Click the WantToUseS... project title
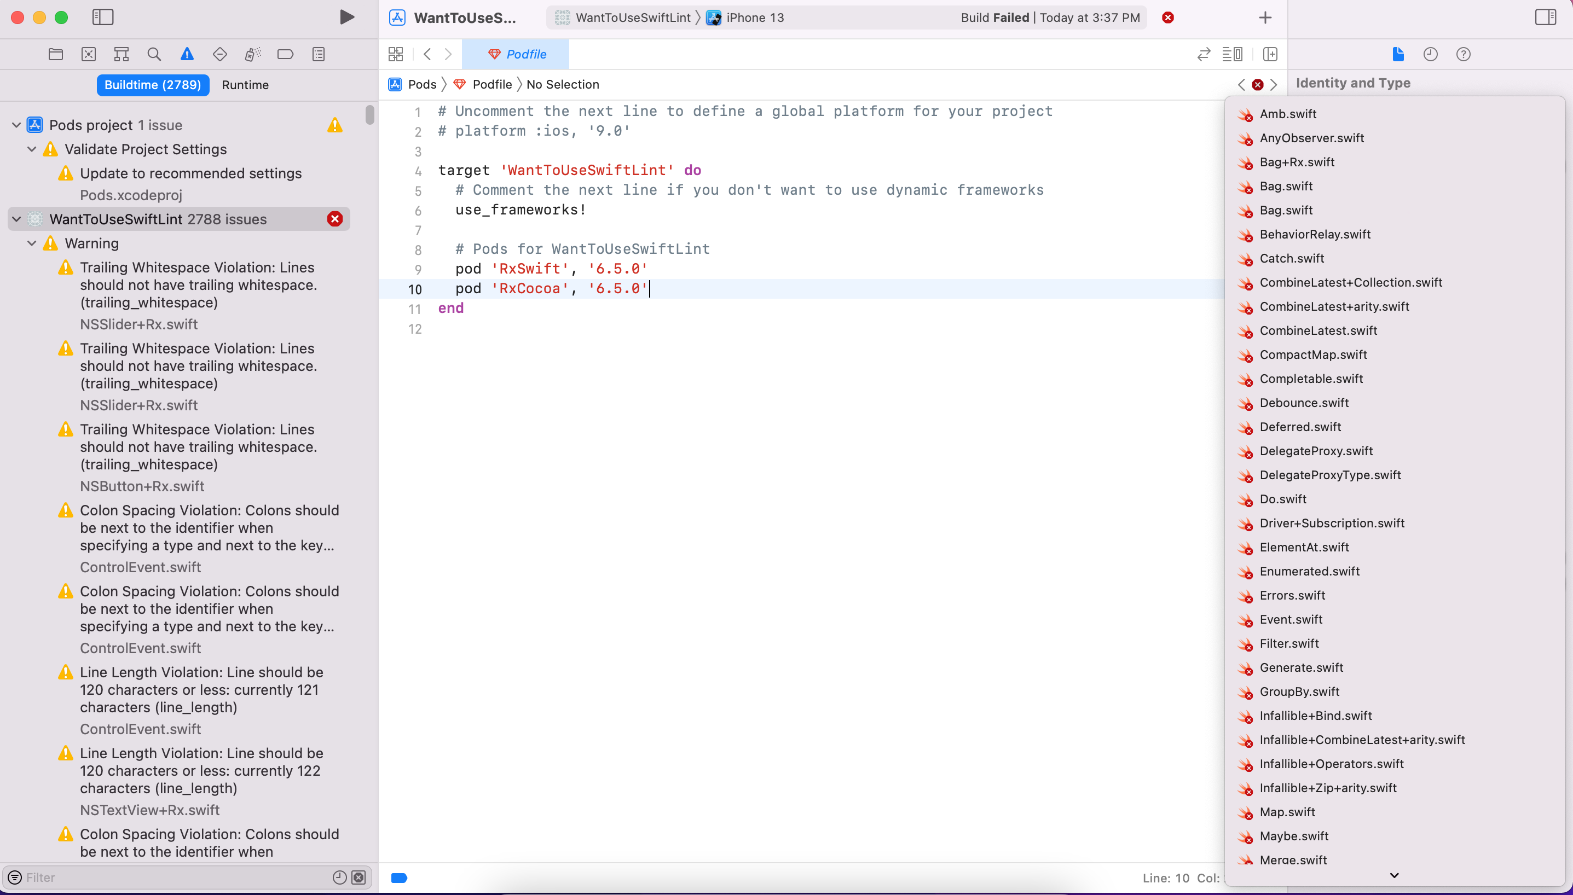Viewport: 1573px width, 895px height. pyautogui.click(x=465, y=17)
